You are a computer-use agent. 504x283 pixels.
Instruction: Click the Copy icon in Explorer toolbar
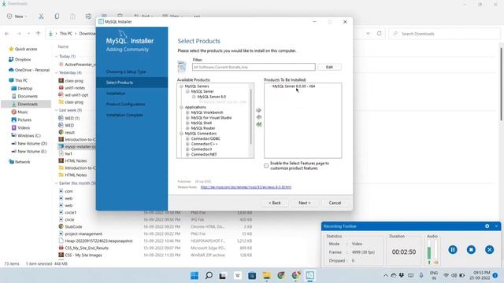click(57, 16)
